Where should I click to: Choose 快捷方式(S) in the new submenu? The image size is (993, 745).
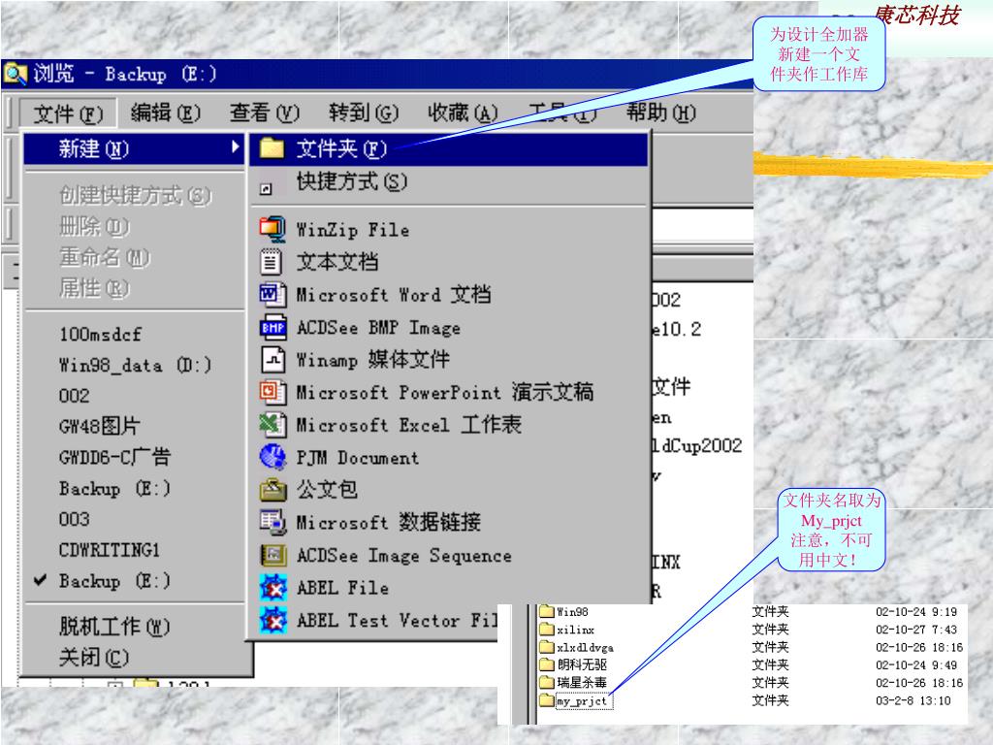coord(448,182)
